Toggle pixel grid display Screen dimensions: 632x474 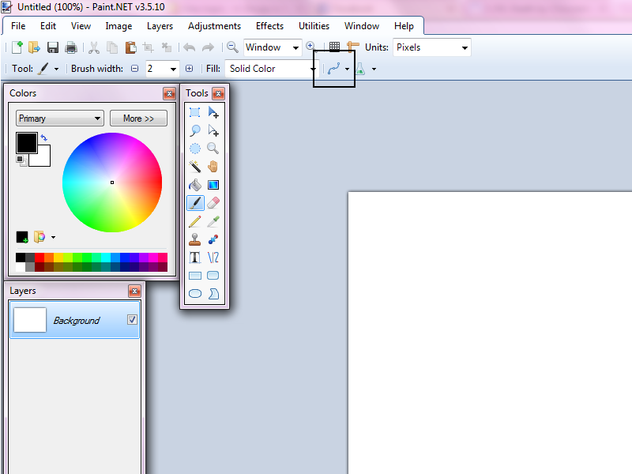(334, 47)
